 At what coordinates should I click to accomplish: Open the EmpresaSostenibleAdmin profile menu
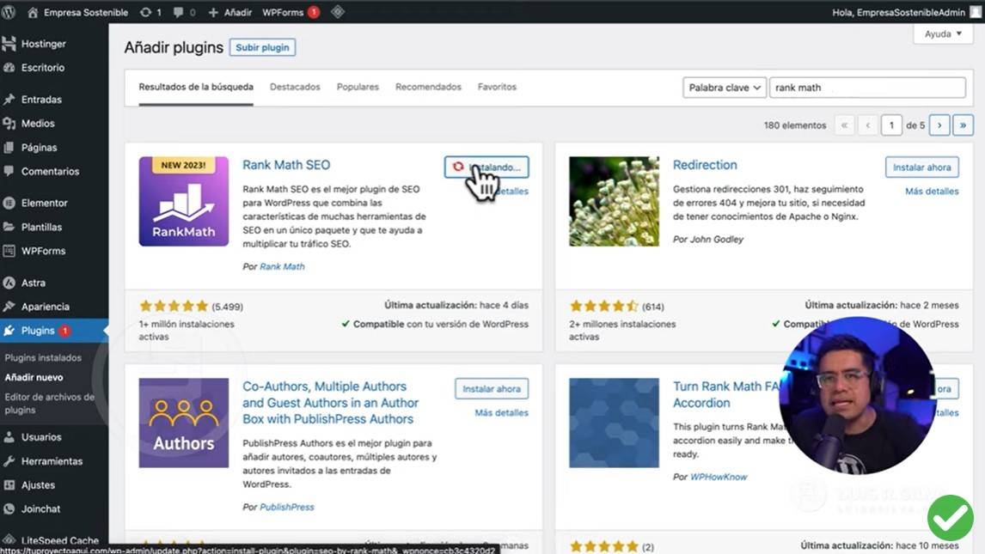905,12
